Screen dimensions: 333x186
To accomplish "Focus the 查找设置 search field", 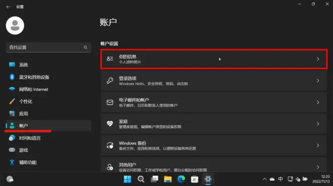I will (48, 47).
